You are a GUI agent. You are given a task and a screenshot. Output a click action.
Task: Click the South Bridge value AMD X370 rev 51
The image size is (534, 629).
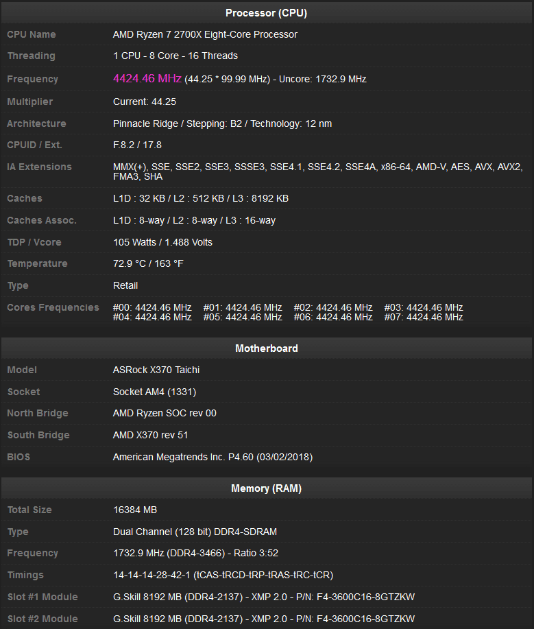150,435
